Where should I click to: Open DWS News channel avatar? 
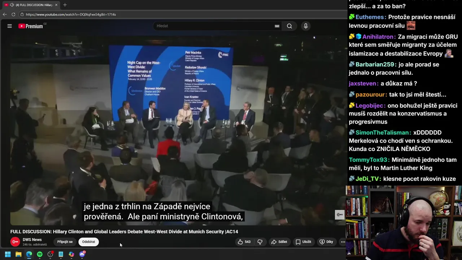point(15,242)
